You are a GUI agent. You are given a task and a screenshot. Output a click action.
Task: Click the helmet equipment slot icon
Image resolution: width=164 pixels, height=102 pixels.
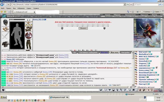[5, 23]
